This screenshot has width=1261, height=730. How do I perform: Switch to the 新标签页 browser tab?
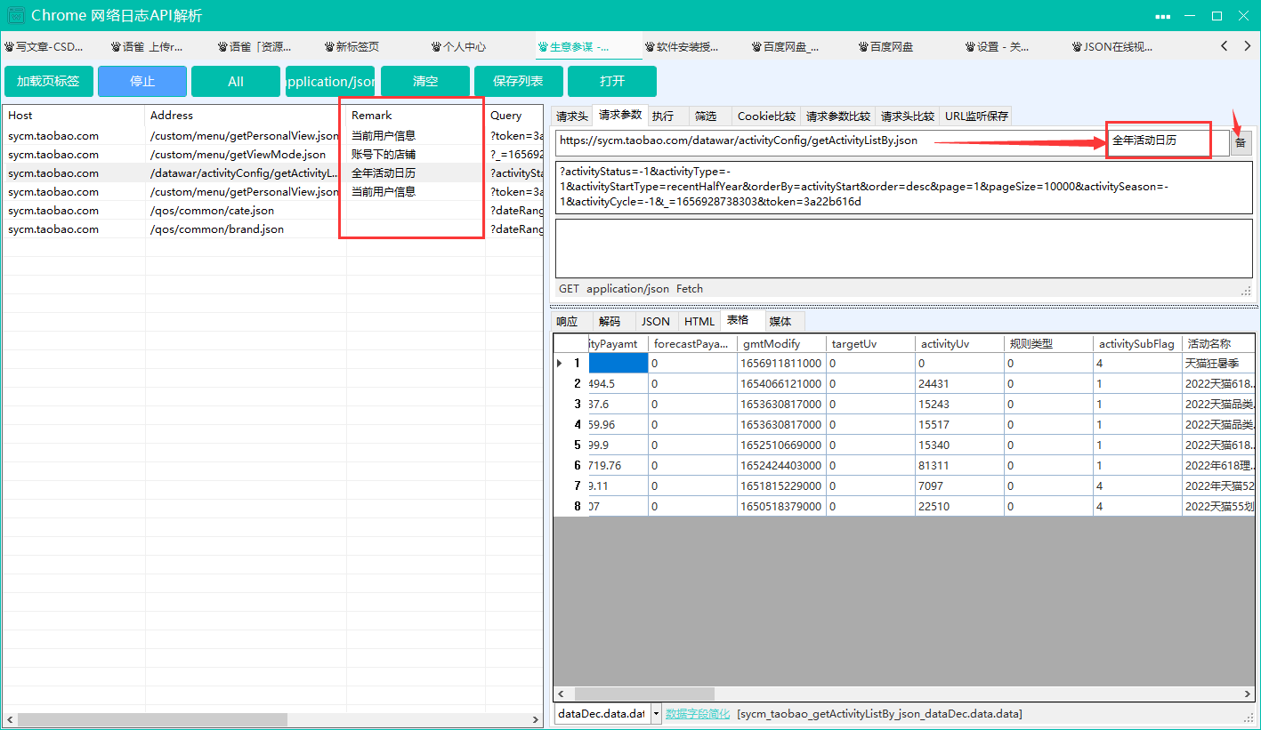352,47
